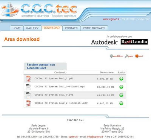This screenshot has height=139, width=151.
Task: Click the Area download heading
Action: pyautogui.click(x=22, y=39)
